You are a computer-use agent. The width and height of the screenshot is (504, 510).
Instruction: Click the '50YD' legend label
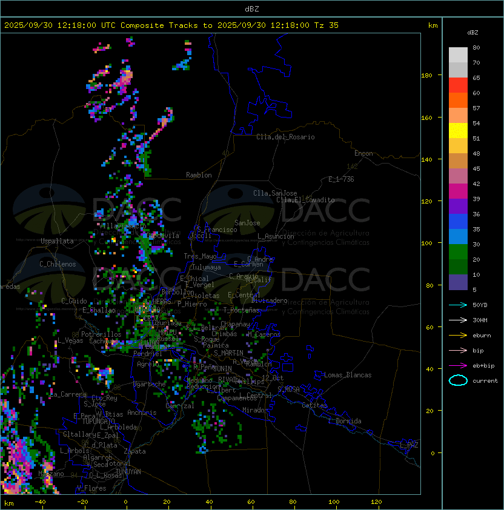click(480, 305)
